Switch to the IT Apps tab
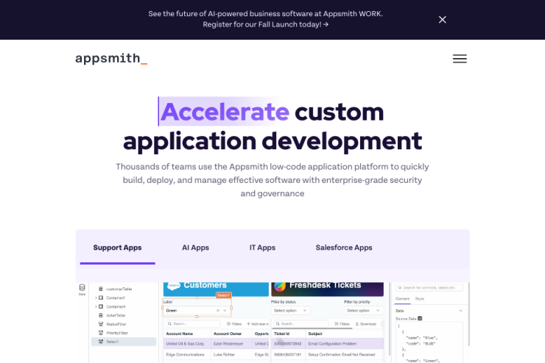545x363 pixels. tap(262, 248)
